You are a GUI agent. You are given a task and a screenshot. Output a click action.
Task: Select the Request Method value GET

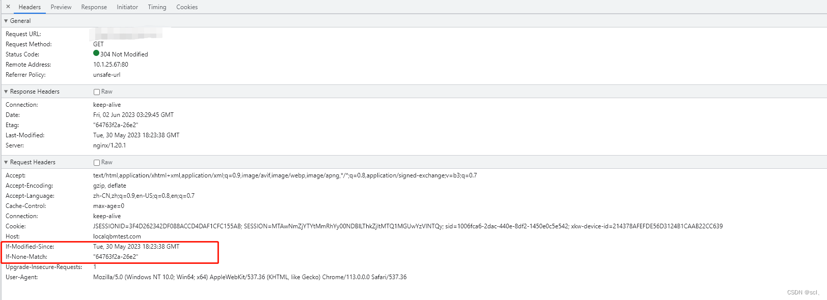coord(98,44)
